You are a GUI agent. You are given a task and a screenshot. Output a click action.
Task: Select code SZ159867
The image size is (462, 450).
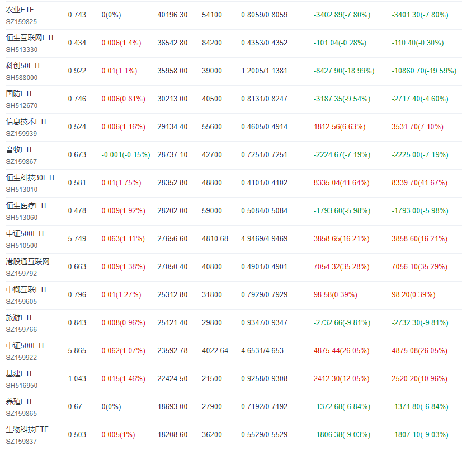click(21, 162)
